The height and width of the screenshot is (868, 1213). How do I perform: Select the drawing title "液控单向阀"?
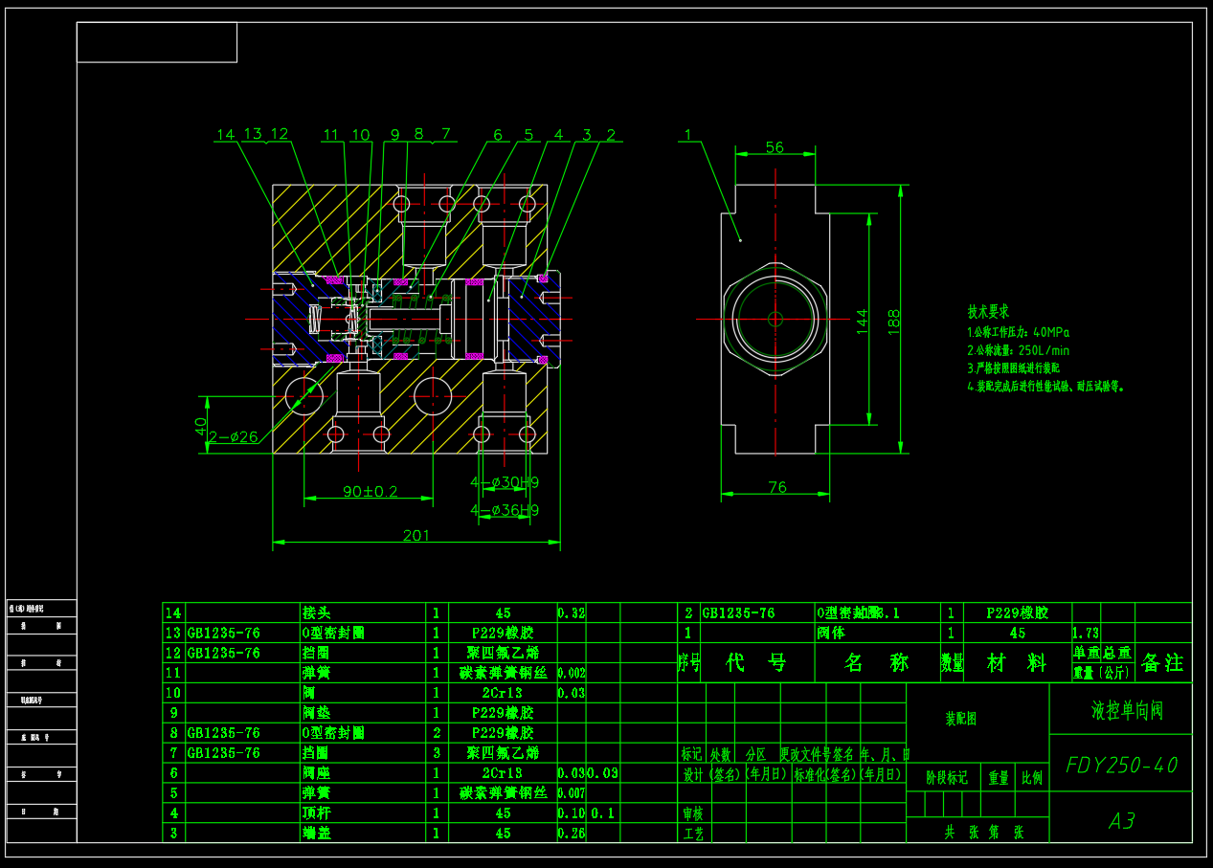tap(1128, 709)
